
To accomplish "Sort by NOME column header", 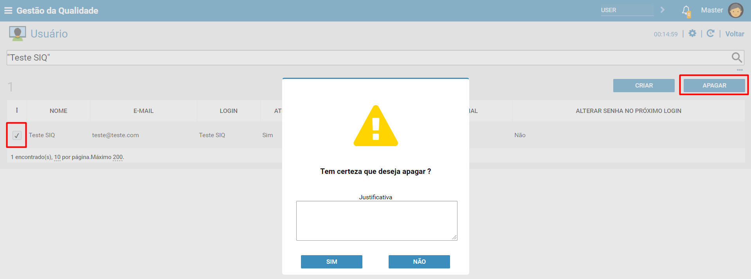I will pos(58,111).
